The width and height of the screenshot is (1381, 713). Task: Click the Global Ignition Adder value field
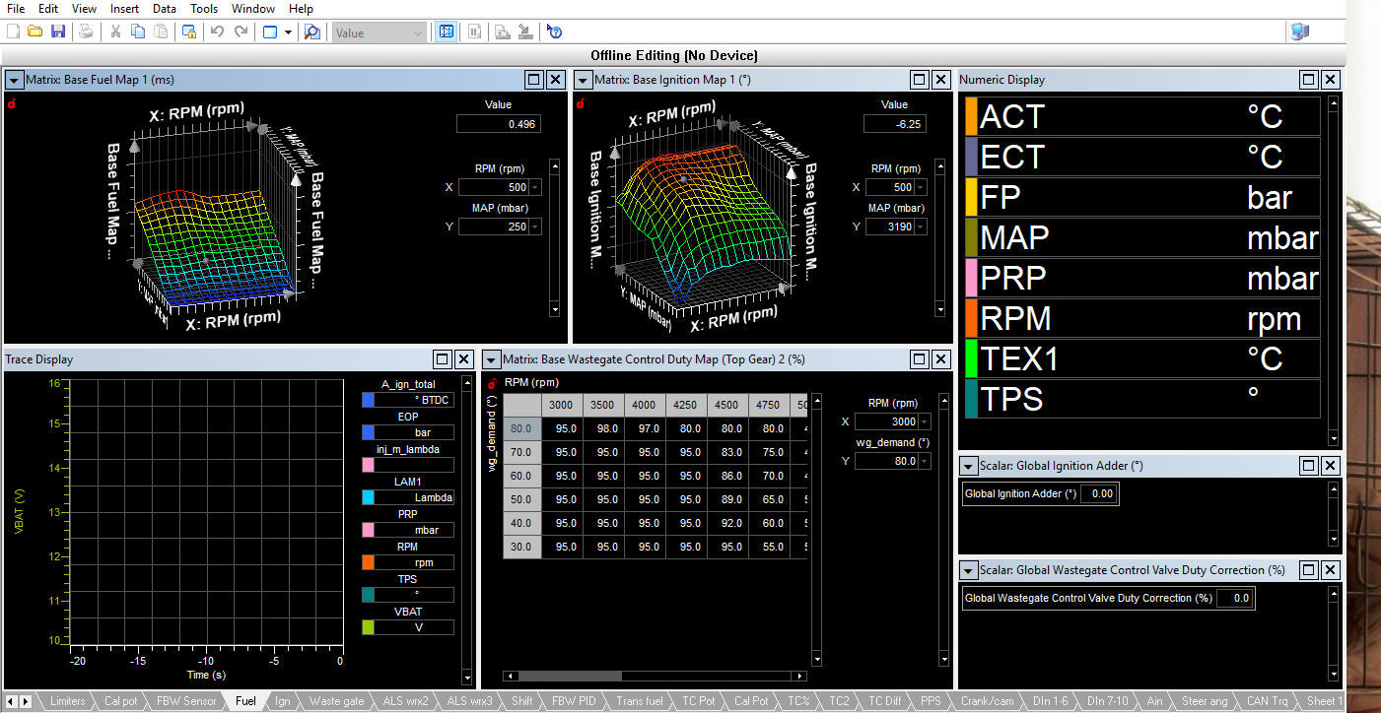pyautogui.click(x=1098, y=493)
